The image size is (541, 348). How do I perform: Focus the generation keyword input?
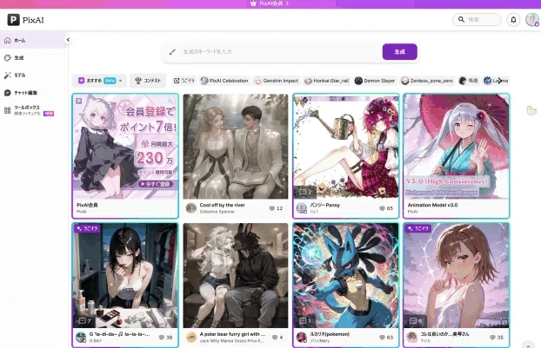tap(280, 51)
